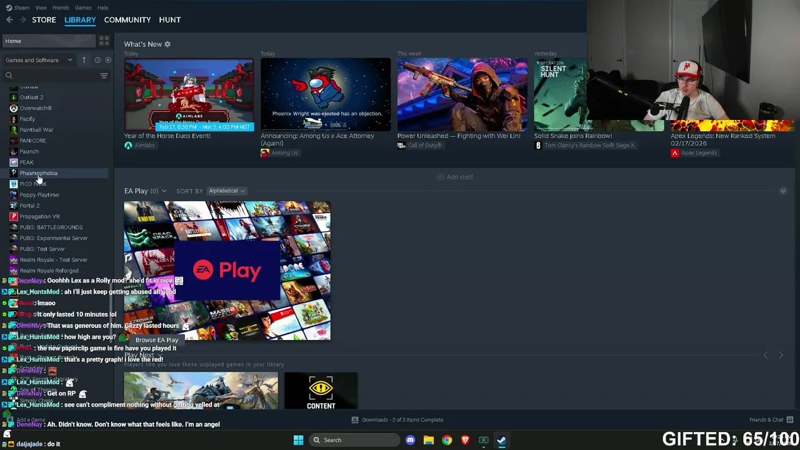Viewport: 800px width, 450px height.
Task: Select PEAK icon in library list
Action: point(14,162)
